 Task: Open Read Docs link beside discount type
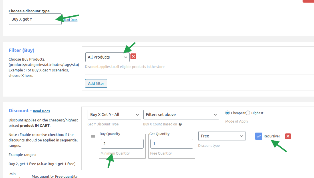tap(70, 20)
